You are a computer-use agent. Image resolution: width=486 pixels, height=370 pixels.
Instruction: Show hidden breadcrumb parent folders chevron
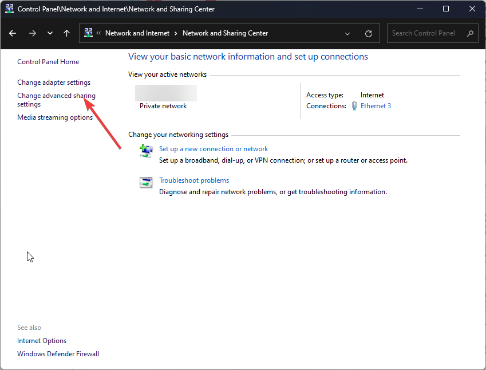(98, 33)
